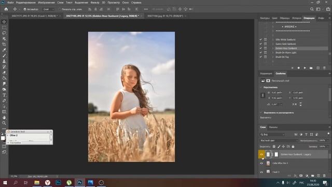Start recording in Actions panel
This screenshot has height=187, width=332.
299,68
